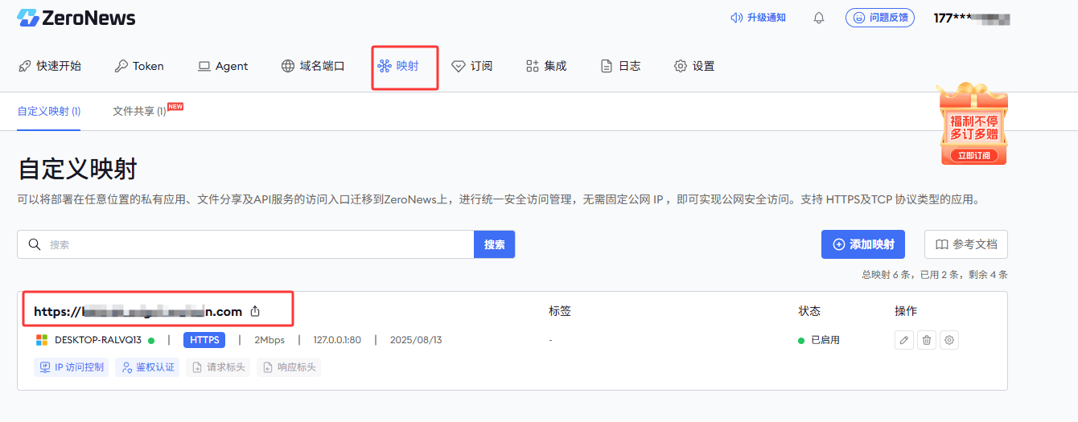The width and height of the screenshot is (1078, 422).
Task: Open IP 访问控制 setting
Action: click(x=71, y=367)
